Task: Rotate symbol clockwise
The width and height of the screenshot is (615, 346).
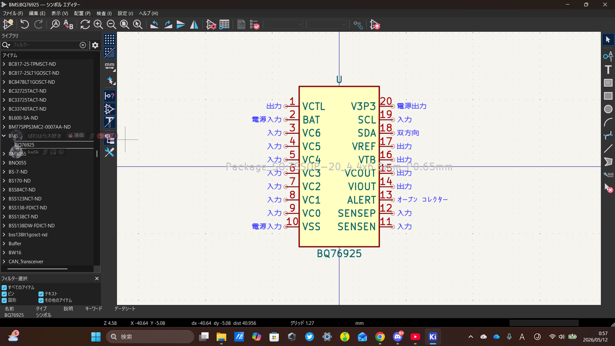Action: 168,24
